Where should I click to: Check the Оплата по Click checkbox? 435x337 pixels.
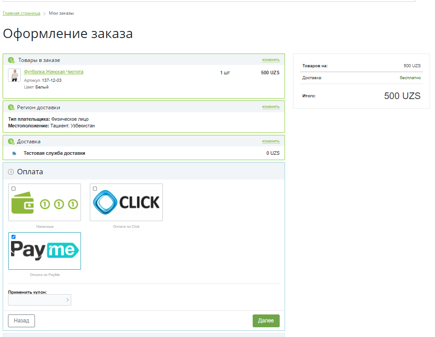tap(95, 188)
